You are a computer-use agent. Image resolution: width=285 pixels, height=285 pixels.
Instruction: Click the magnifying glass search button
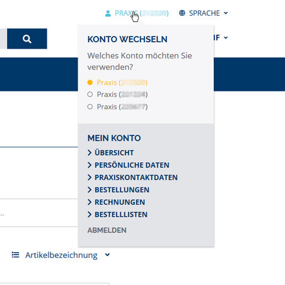27,38
